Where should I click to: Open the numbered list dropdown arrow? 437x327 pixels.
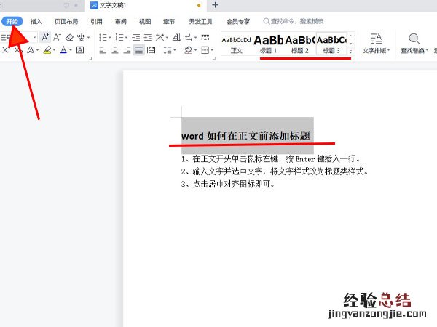(126, 38)
